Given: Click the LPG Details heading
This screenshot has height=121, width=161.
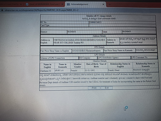Looking at the screenshot, I should pos(99,55).
